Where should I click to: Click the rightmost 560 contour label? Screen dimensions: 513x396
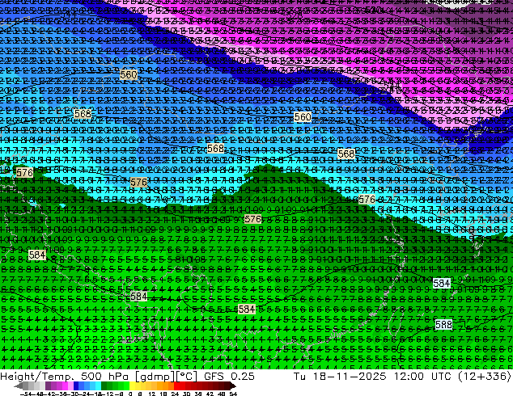303,116
